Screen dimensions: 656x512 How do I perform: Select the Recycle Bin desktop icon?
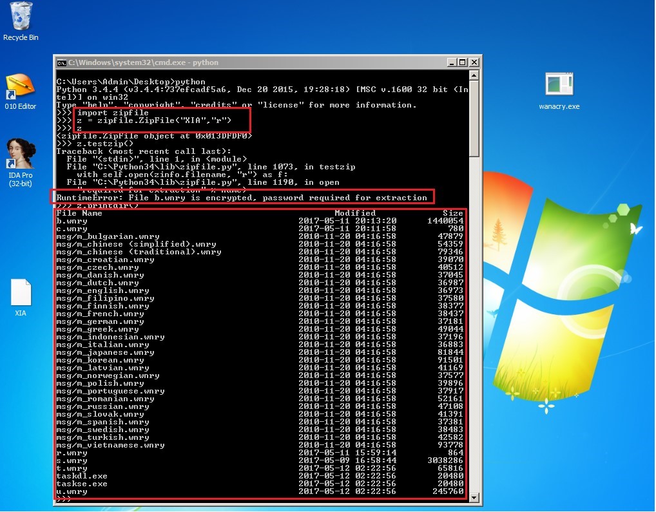[21, 21]
